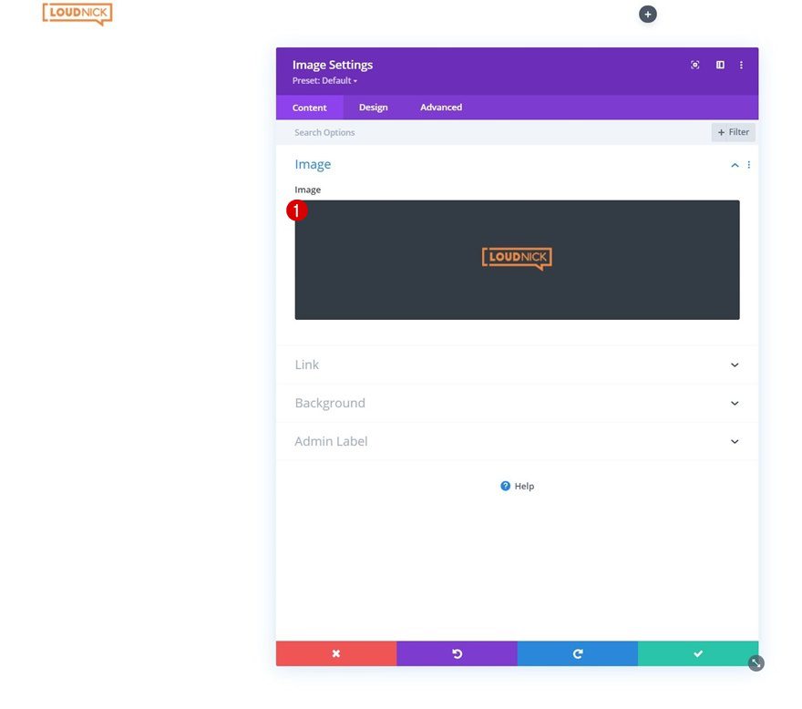The image size is (802, 709).
Task: Switch to the Design tab
Action: click(373, 107)
